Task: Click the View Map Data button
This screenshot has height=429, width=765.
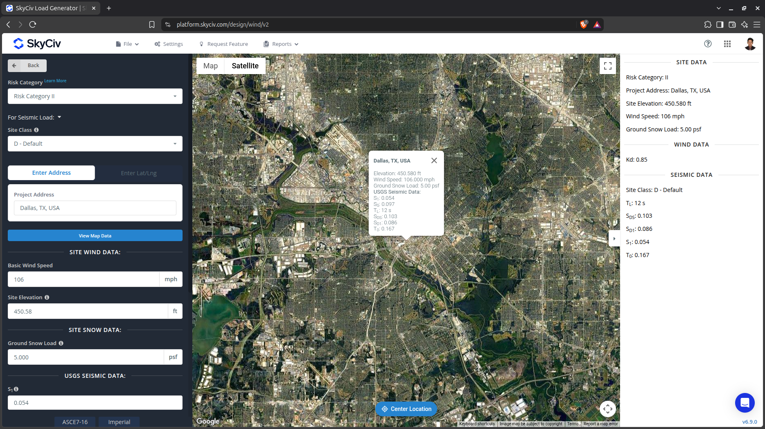Action: [95, 235]
